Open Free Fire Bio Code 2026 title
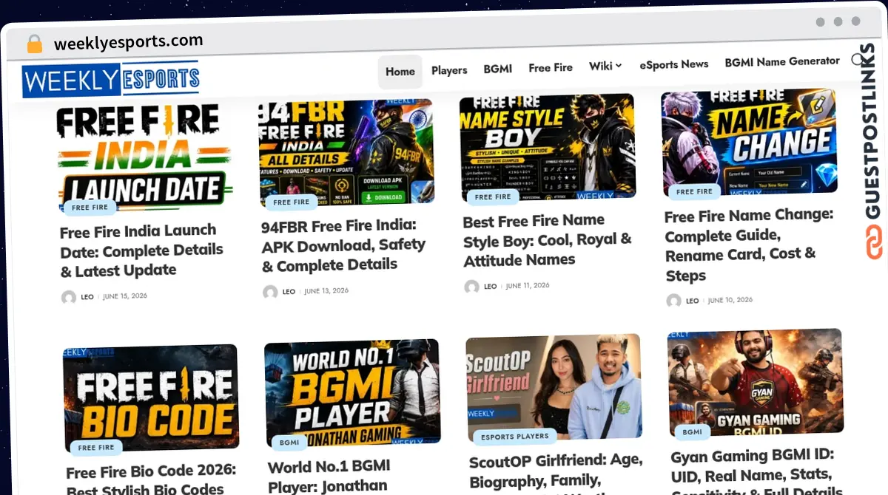The height and width of the screenshot is (495, 888). [151, 479]
